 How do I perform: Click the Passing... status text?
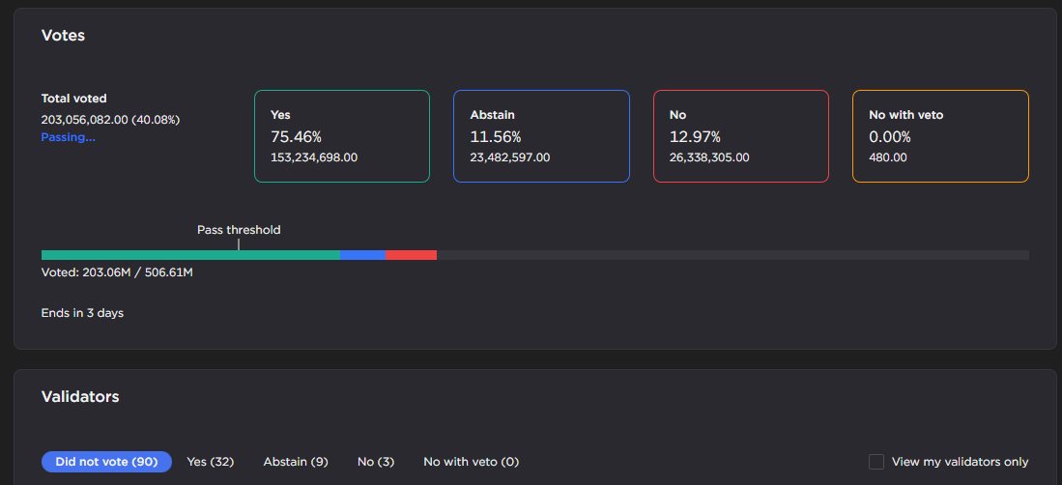point(69,137)
